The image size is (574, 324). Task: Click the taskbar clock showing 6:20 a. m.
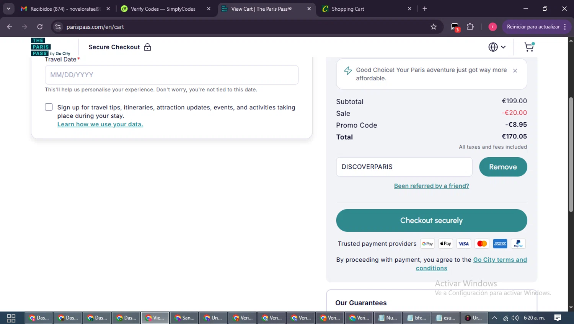(534, 318)
